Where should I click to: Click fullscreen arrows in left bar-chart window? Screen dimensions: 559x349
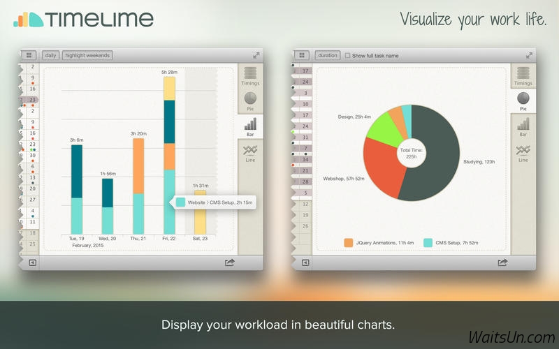(x=256, y=55)
